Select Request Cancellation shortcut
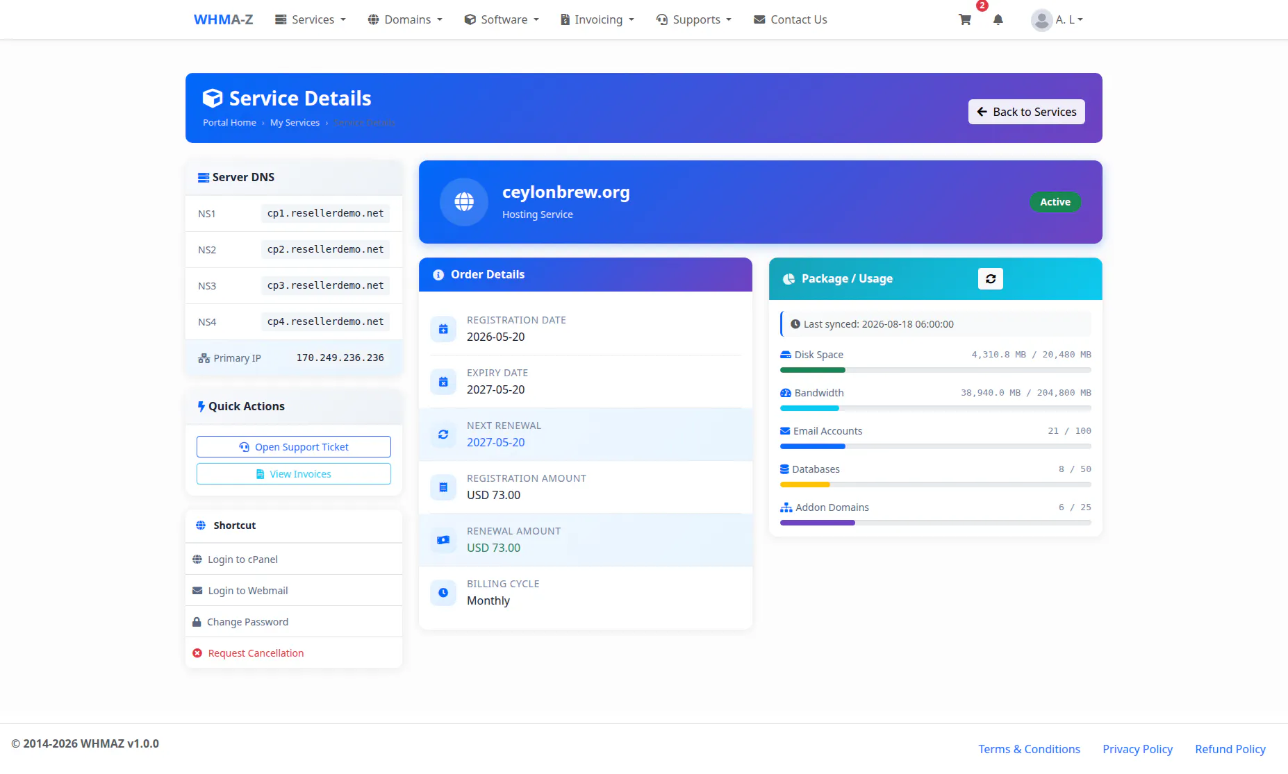Image resolution: width=1288 pixels, height=774 pixels. [x=294, y=653]
